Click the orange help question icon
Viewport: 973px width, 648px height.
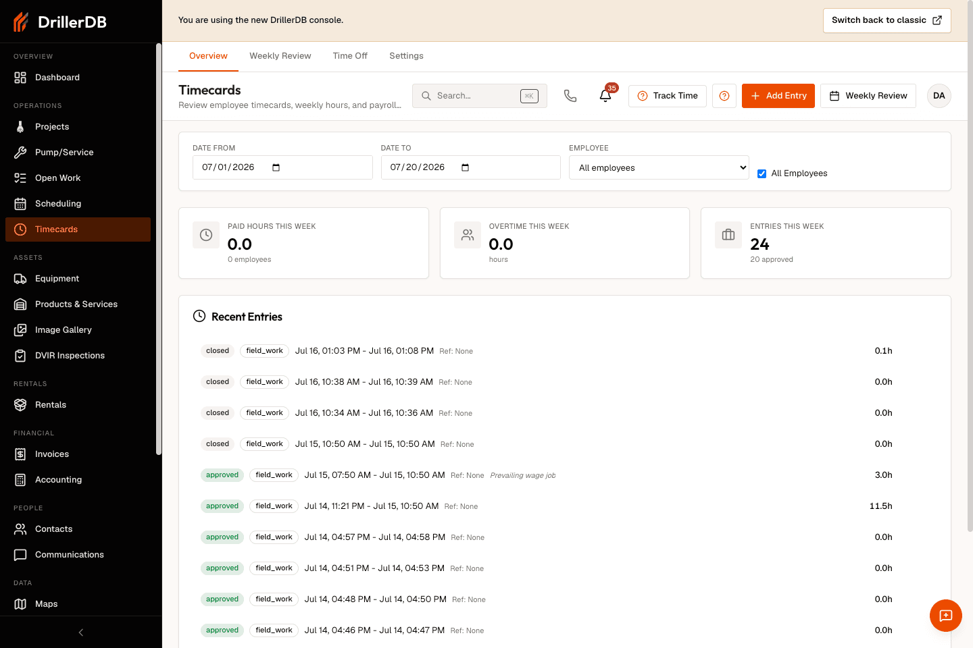[724, 96]
